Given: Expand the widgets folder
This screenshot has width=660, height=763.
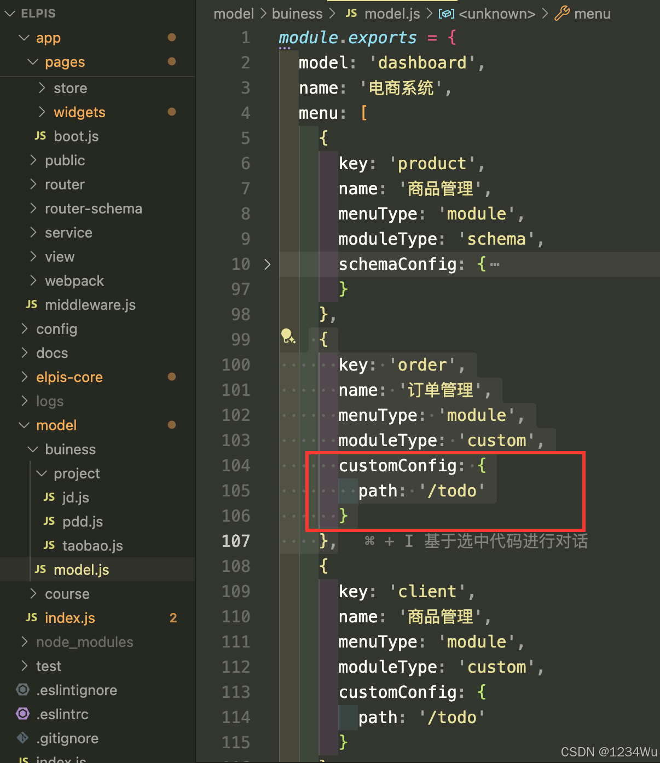Looking at the screenshot, I should point(42,112).
